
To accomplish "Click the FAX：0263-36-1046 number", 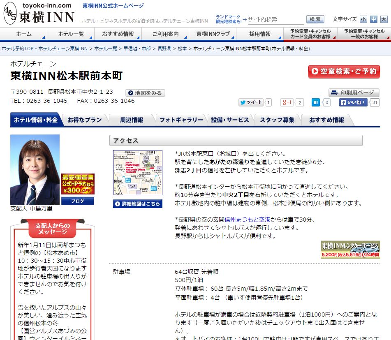I will (x=106, y=101).
